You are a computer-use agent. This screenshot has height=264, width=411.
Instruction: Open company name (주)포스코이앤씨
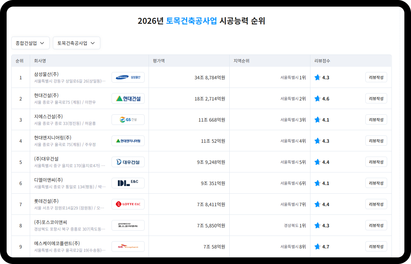point(51,222)
